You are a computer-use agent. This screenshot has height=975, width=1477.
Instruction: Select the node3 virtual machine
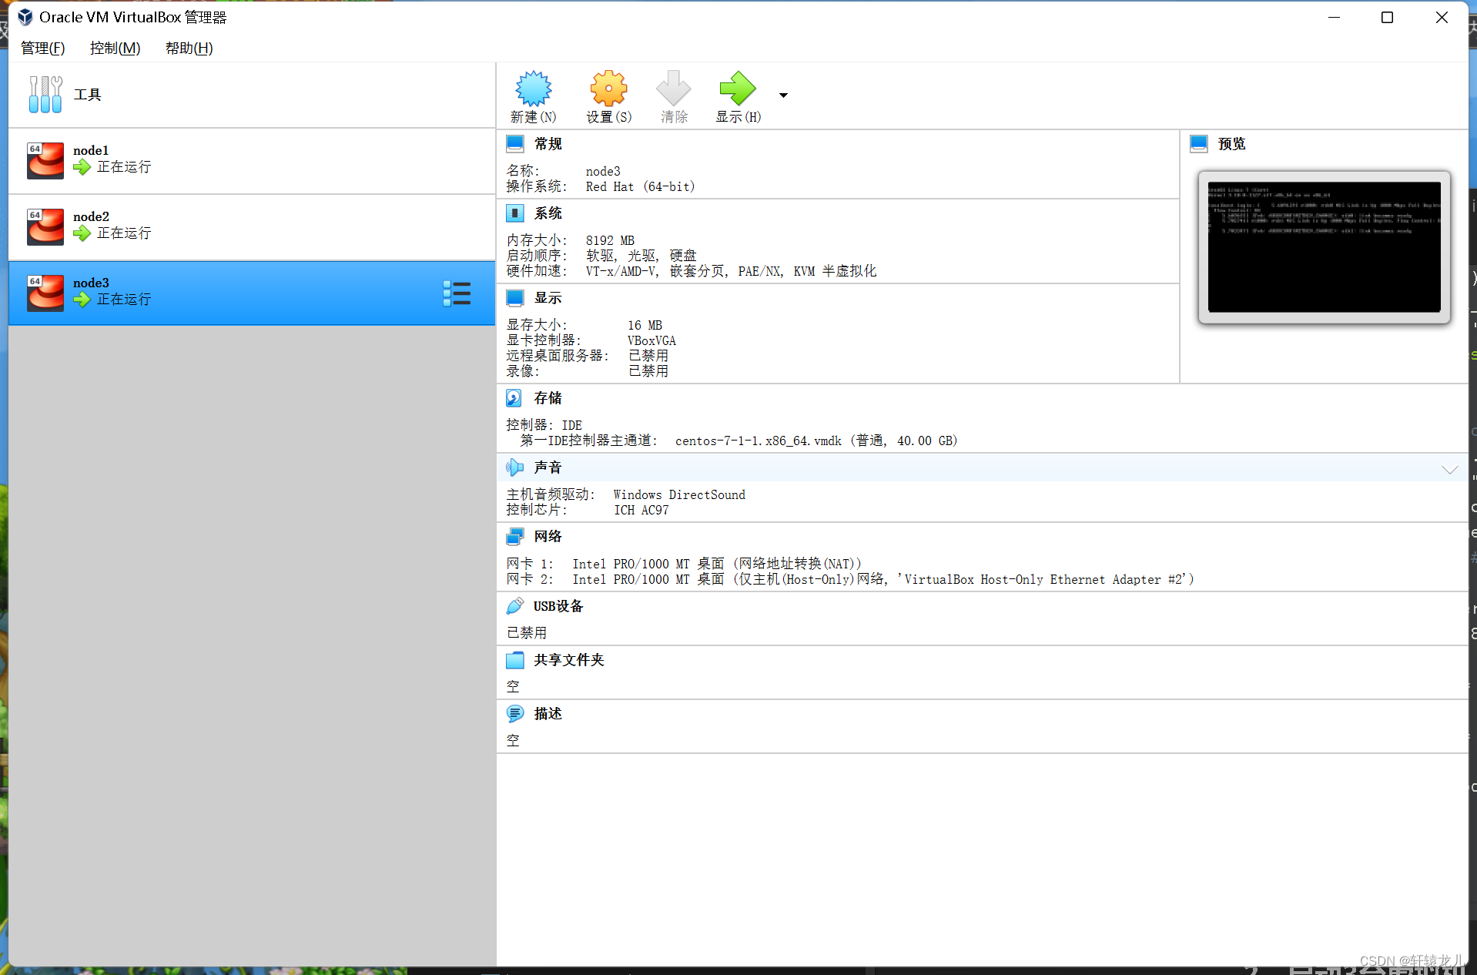point(252,293)
